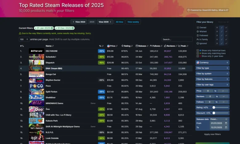240x144 pixels.
Task: Open Shift At Midnight Multiplayer Demo link
Action: tap(62, 127)
